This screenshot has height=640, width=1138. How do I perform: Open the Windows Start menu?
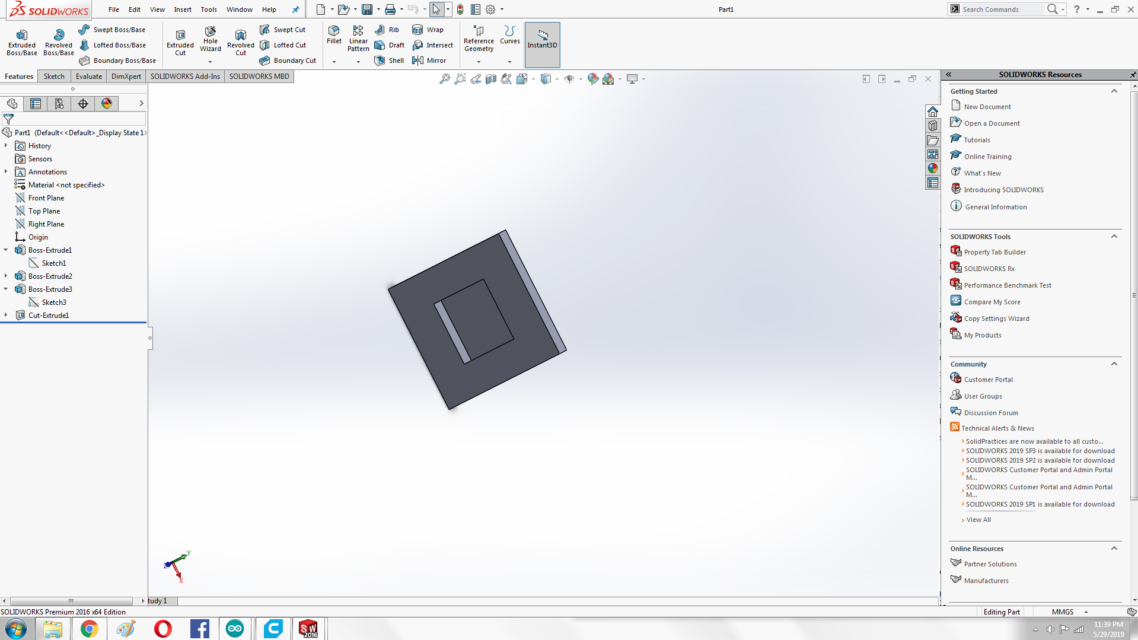pos(16,629)
